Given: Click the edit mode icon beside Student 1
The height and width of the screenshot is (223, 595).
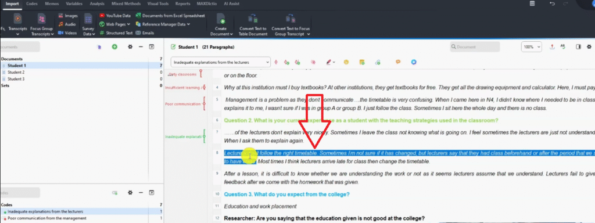Looking at the screenshot, I should [173, 47].
